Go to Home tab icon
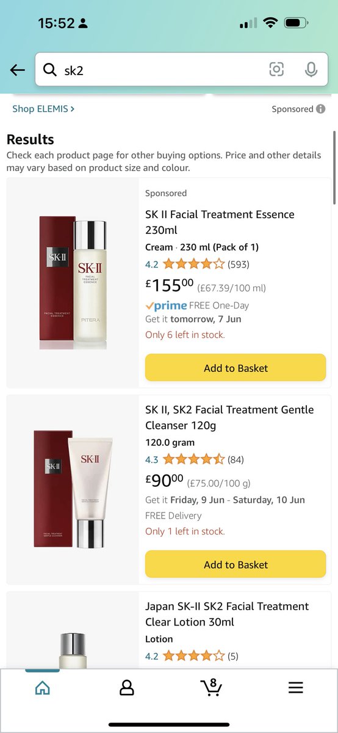The height and width of the screenshot is (733, 338). click(x=43, y=688)
